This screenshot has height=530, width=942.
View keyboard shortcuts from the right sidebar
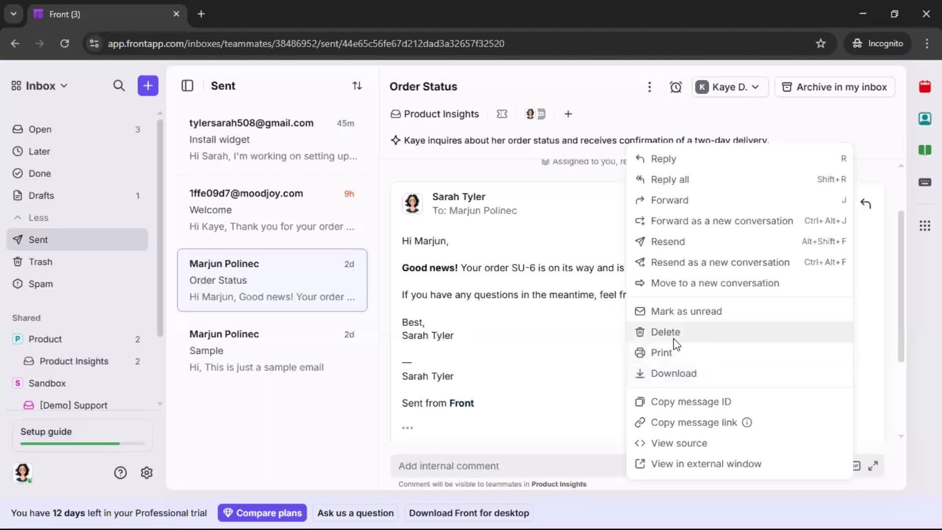925,183
